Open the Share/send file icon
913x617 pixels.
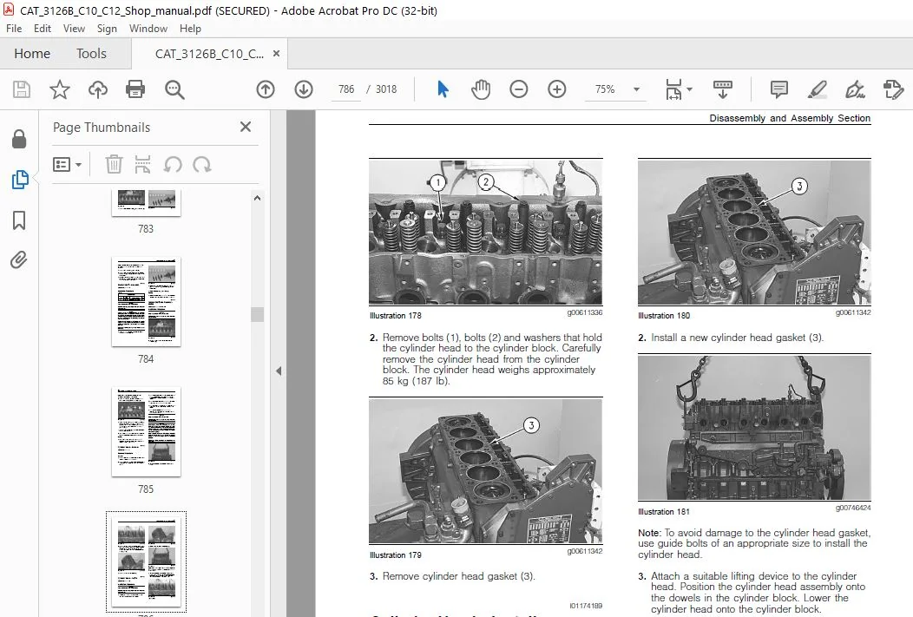coord(893,89)
